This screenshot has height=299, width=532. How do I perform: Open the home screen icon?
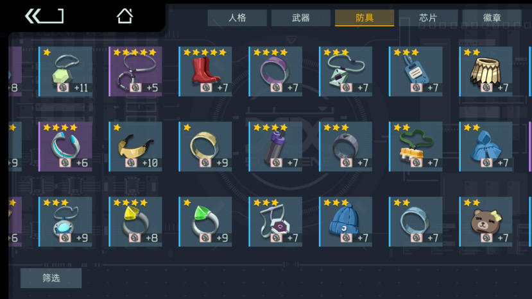tap(124, 16)
